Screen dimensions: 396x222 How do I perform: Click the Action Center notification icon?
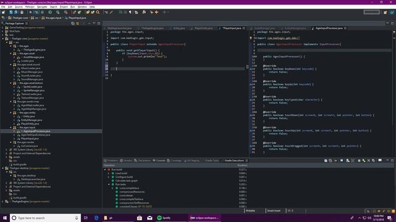tap(389, 218)
